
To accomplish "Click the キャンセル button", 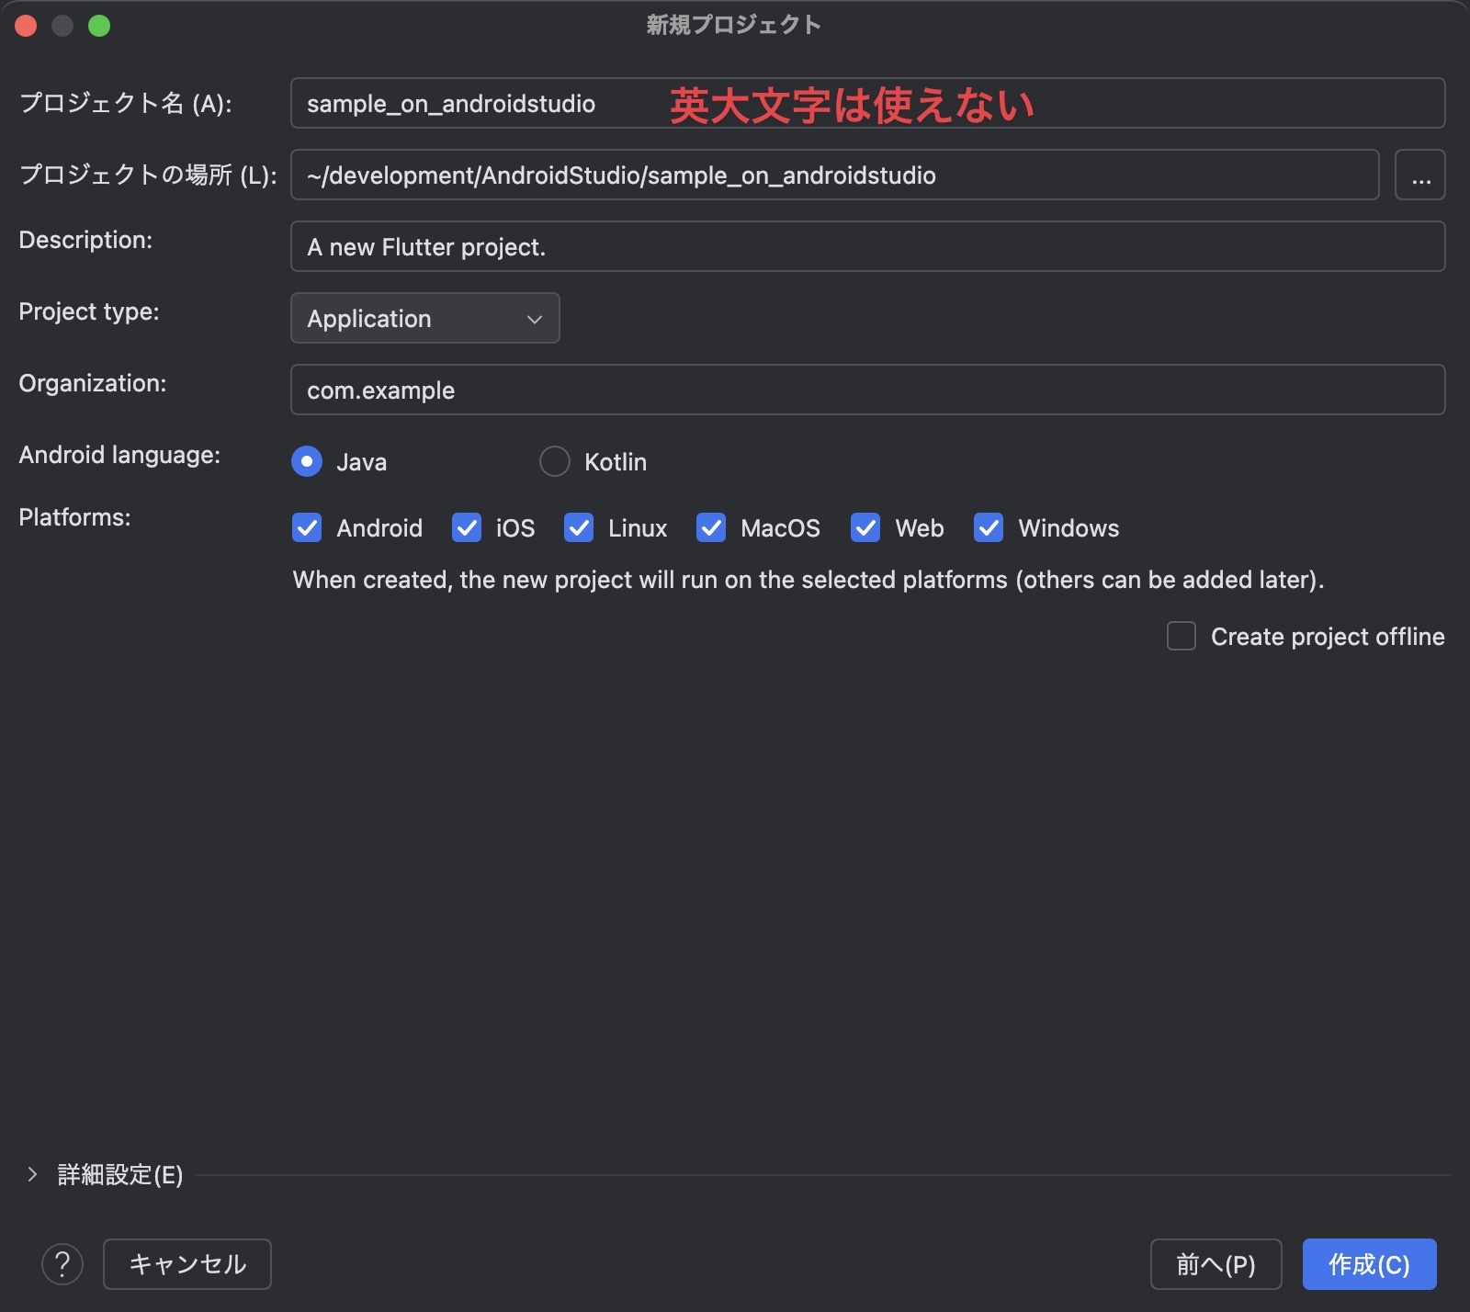I will [187, 1264].
